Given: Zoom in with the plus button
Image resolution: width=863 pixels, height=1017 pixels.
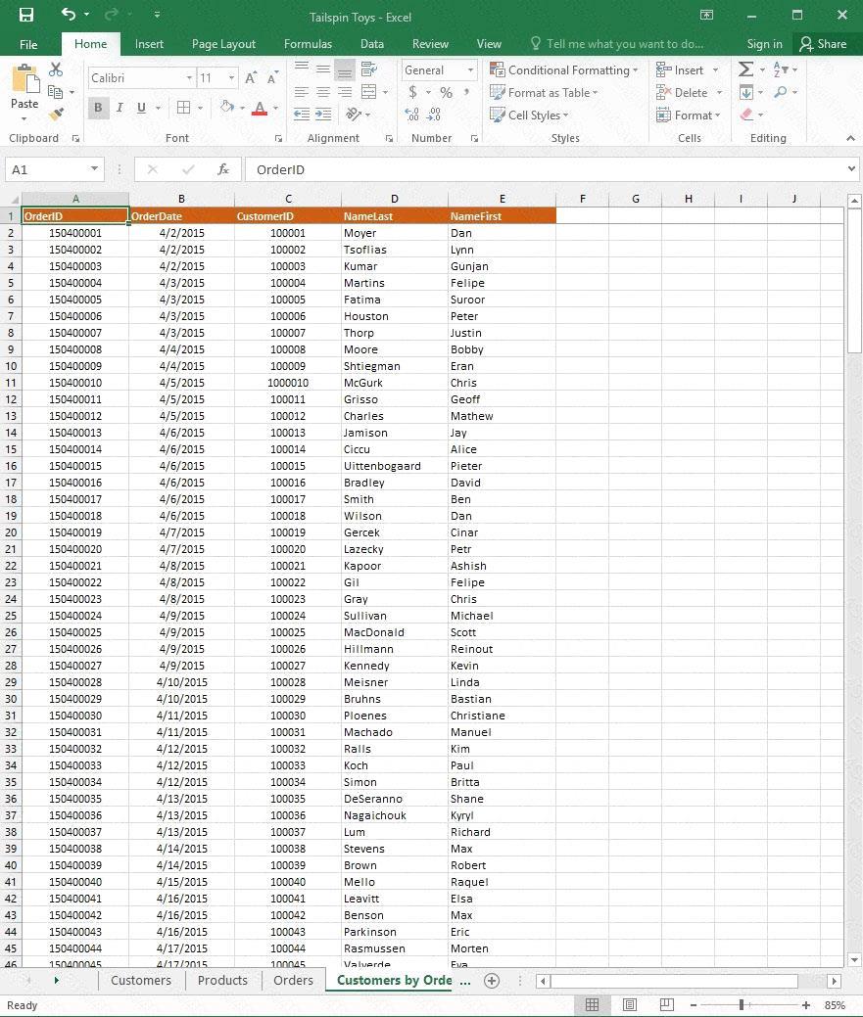Looking at the screenshot, I should pos(806,1004).
